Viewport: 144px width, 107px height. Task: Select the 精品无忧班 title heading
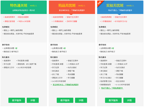tap(67, 6)
